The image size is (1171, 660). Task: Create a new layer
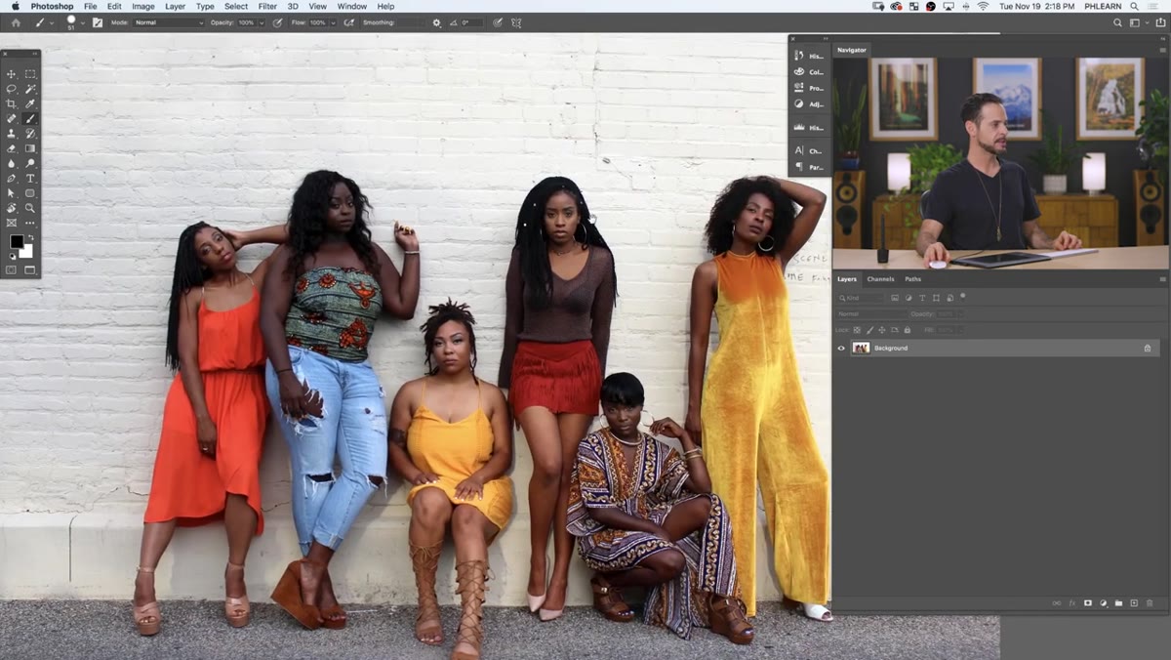(x=1134, y=603)
